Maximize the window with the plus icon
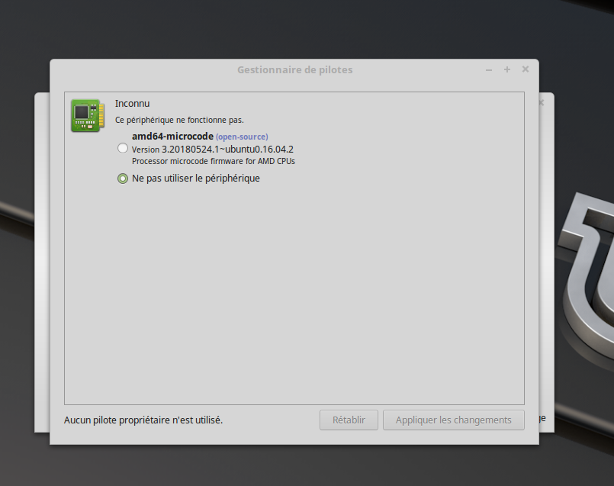The height and width of the screenshot is (486, 614). (507, 70)
